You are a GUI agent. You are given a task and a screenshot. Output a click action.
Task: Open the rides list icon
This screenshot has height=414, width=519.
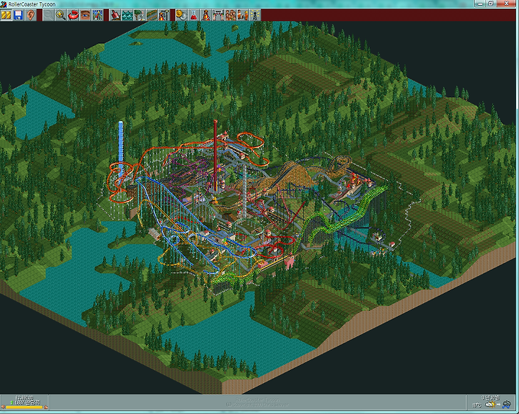coord(206,15)
